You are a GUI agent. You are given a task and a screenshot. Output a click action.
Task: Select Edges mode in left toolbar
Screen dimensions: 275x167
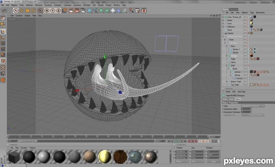pyautogui.click(x=3, y=49)
